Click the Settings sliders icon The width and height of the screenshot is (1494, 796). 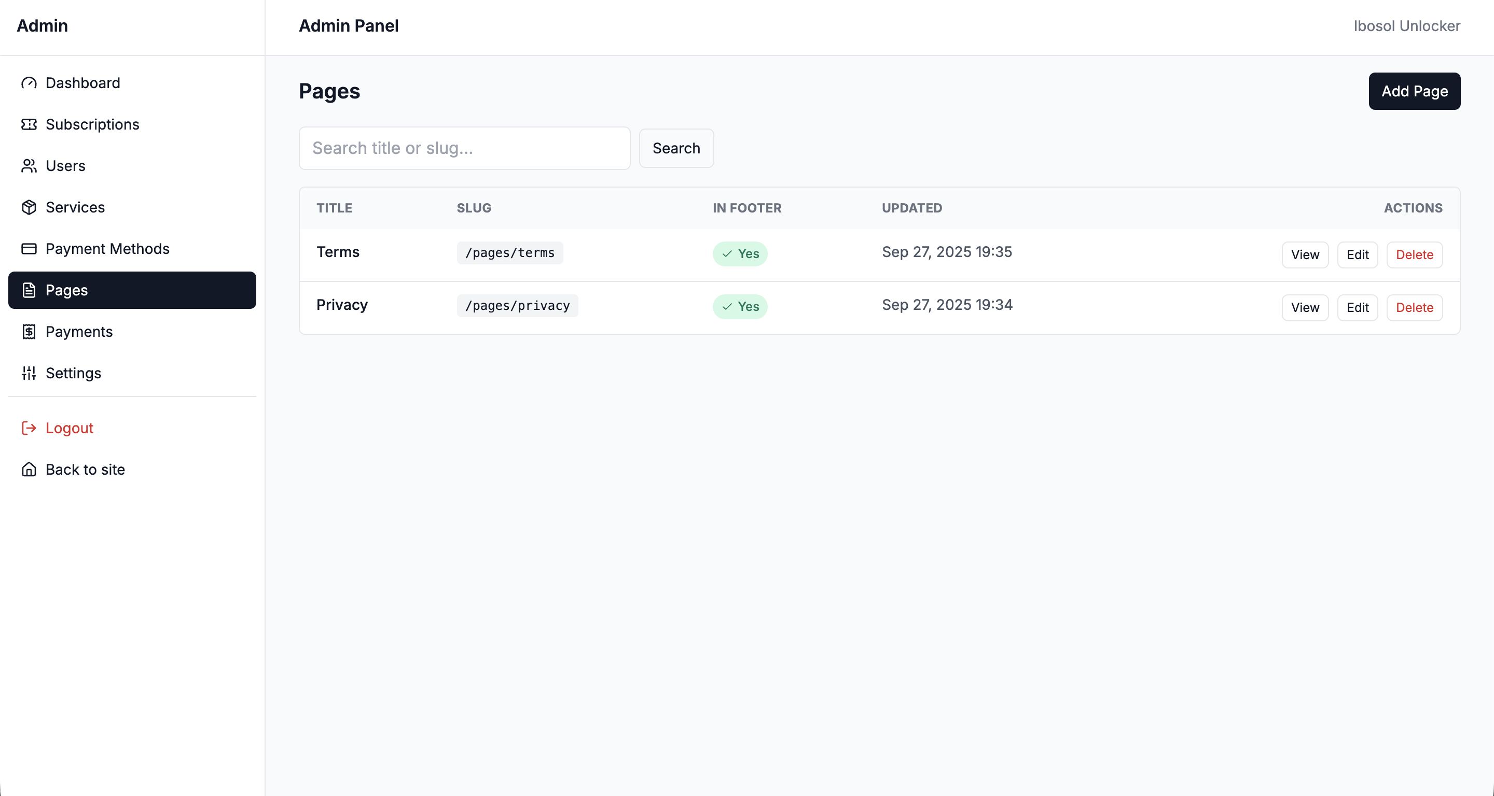[x=29, y=373]
